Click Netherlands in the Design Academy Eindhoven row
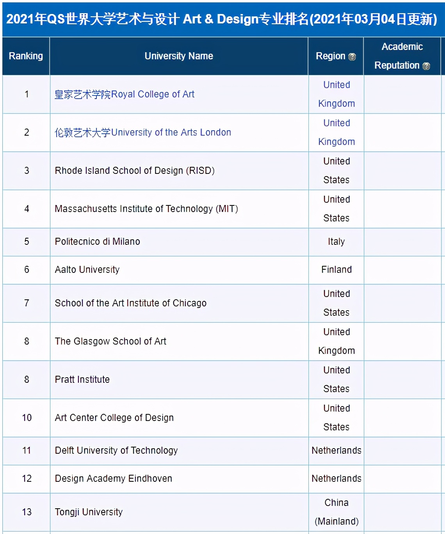 336,479
